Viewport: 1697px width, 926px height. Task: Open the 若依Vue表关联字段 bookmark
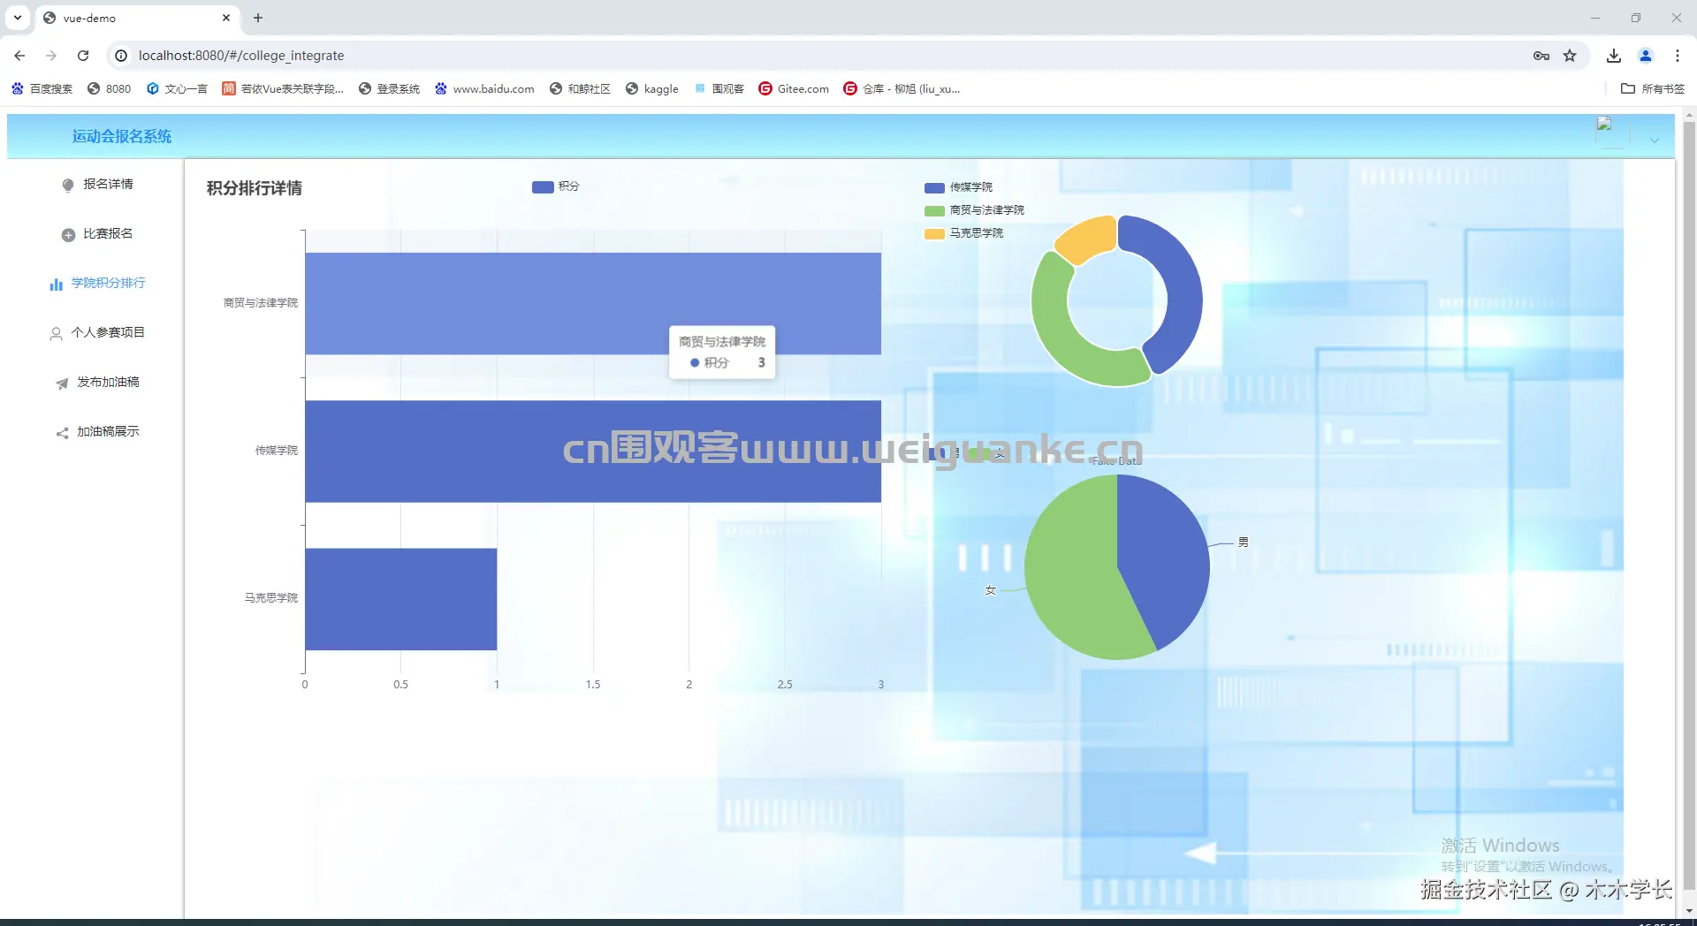(x=283, y=88)
